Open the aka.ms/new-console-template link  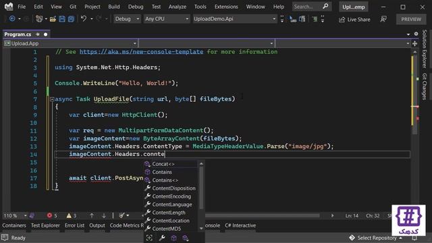pos(141,51)
